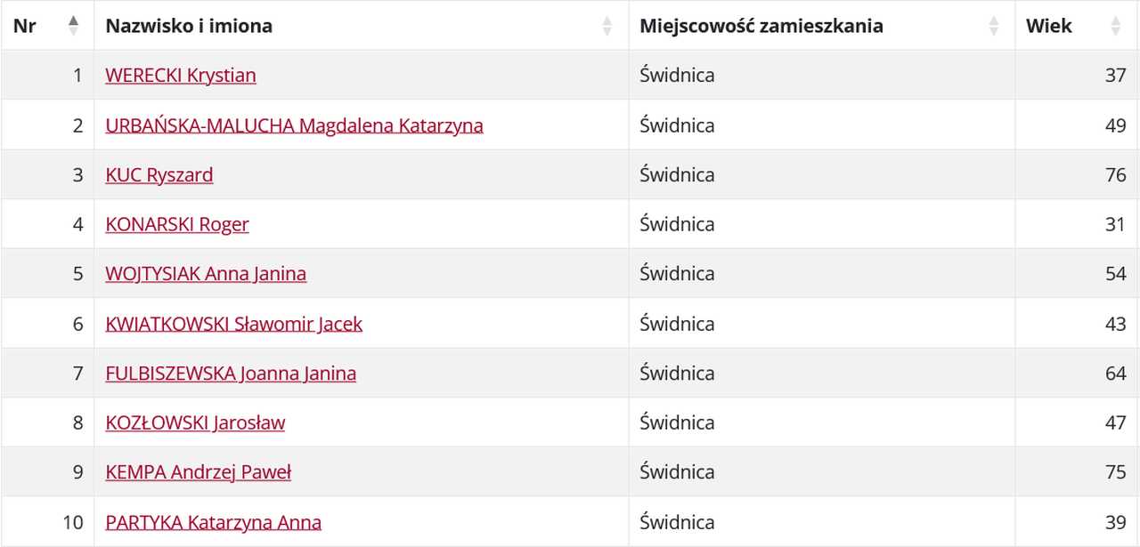Open KWIATKOWSKI Sławomir Jacek link
The width and height of the screenshot is (1140, 547).
[234, 324]
